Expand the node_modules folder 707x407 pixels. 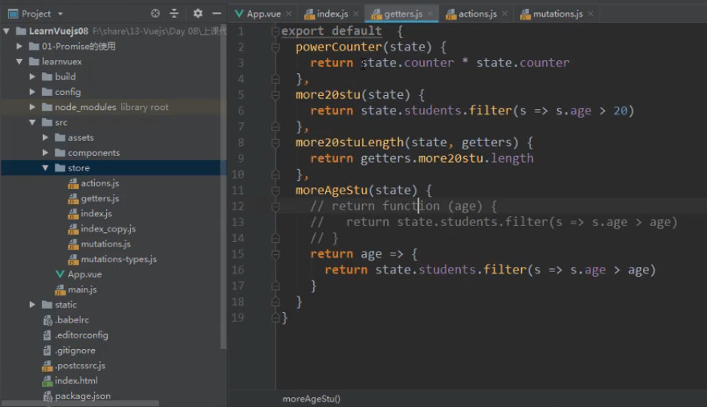click(32, 107)
